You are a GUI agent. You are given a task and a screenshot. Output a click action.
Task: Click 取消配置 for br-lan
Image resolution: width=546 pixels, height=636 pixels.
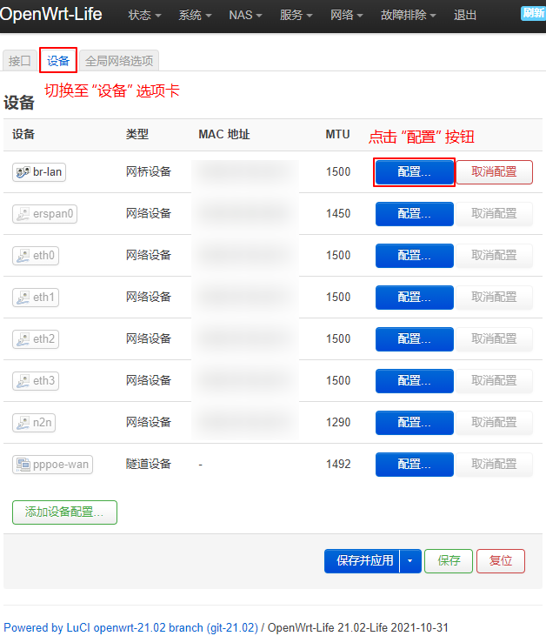[494, 172]
